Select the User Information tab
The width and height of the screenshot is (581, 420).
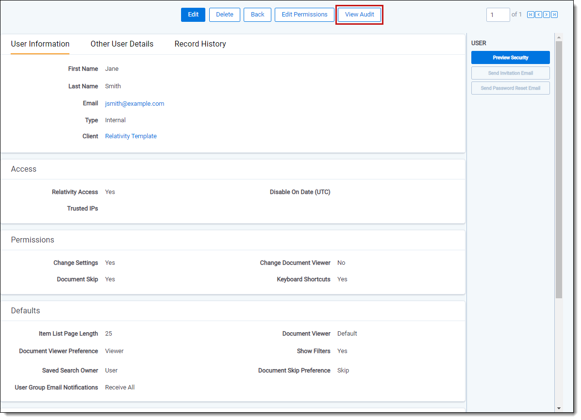[x=40, y=44]
